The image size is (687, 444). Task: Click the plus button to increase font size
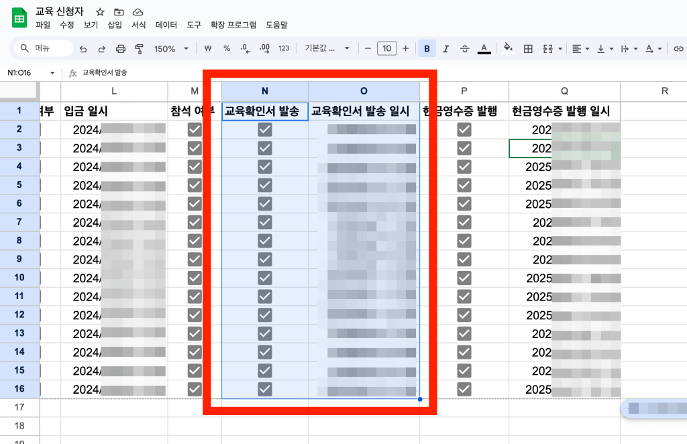coord(405,49)
